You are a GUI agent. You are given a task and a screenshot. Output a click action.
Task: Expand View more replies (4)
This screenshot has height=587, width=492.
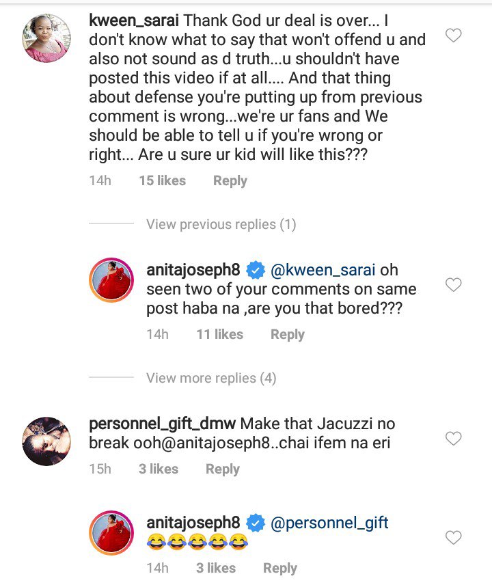pyautogui.click(x=211, y=378)
